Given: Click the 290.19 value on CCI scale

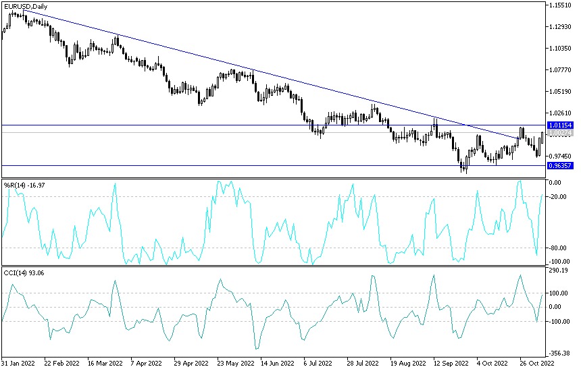Looking at the screenshot, I should [x=559, y=270].
